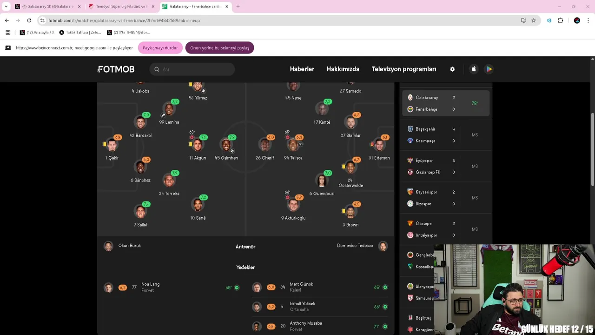Open Haberler in the FotMob navigation
The height and width of the screenshot is (335, 595).
pos(302,69)
